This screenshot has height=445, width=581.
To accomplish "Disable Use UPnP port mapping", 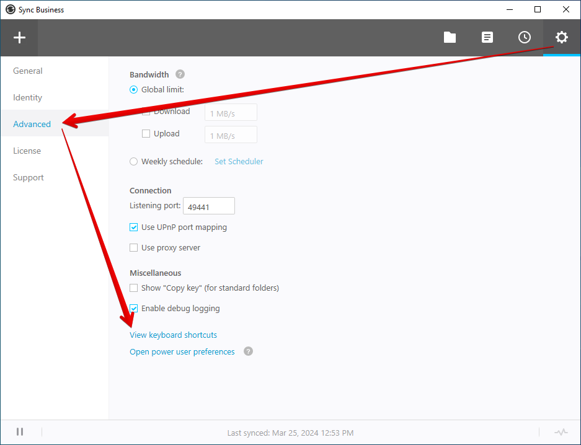I will tap(133, 227).
